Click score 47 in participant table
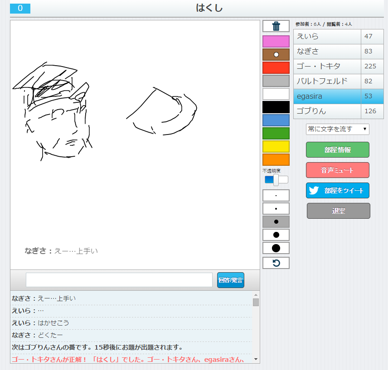This screenshot has width=388, height=370. click(x=368, y=36)
